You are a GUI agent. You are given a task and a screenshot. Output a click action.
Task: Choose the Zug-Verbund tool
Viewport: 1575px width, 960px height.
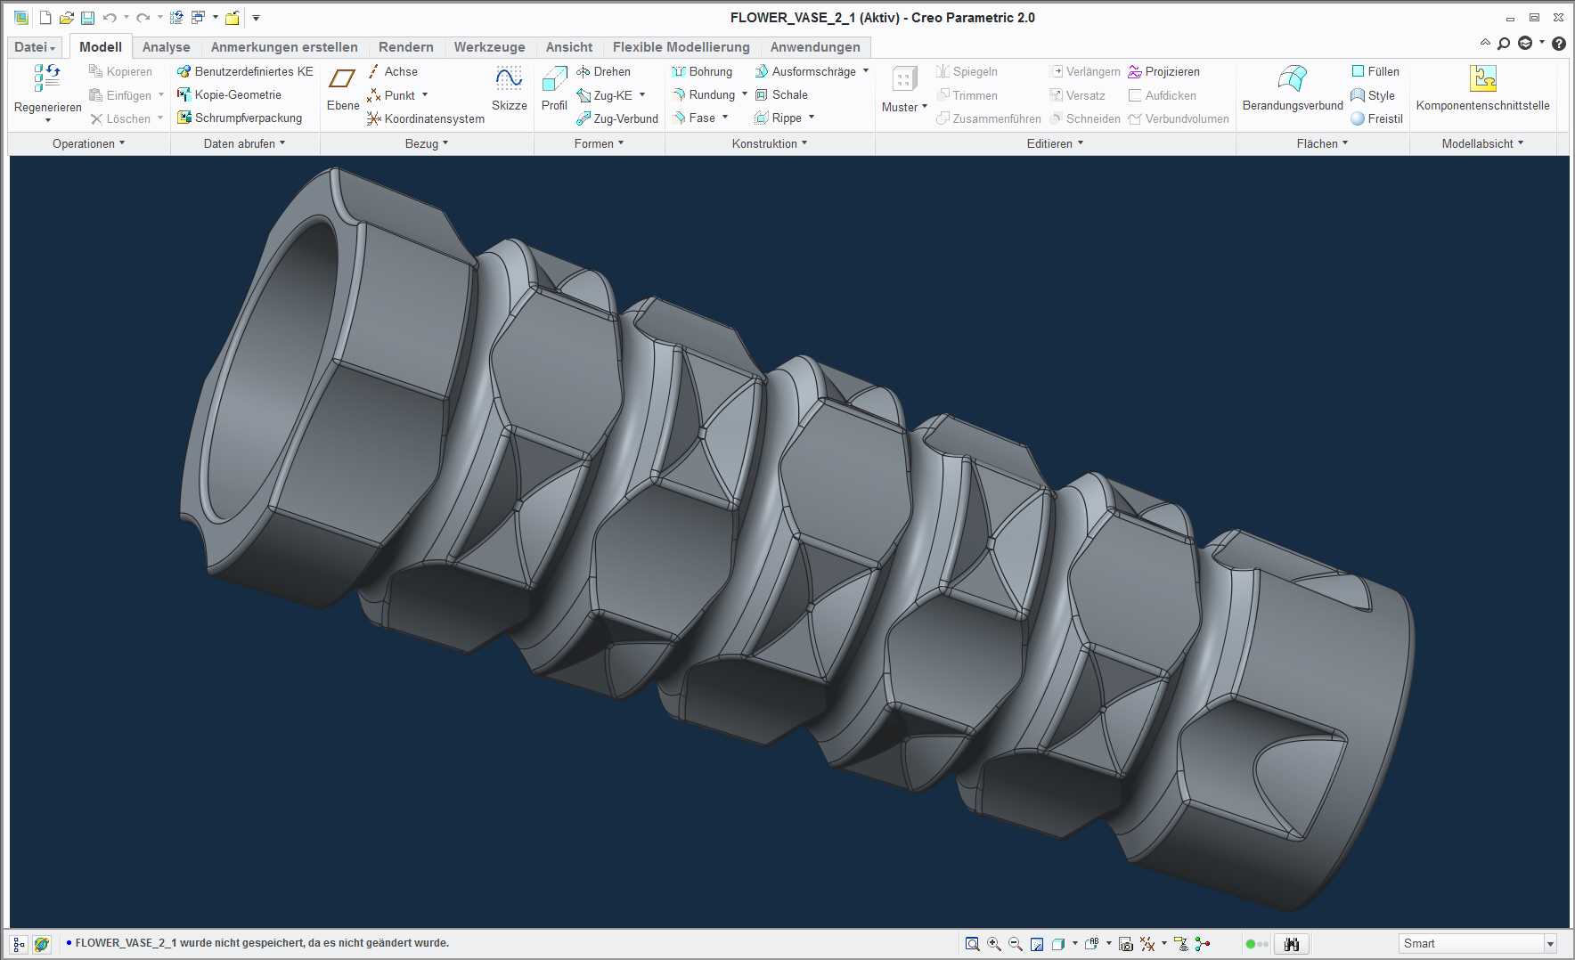click(x=616, y=118)
